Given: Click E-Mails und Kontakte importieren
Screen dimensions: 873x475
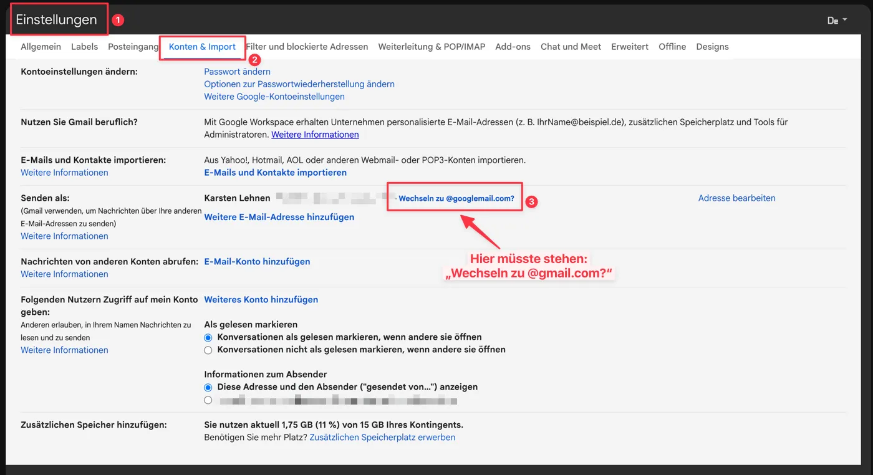Looking at the screenshot, I should 275,173.
